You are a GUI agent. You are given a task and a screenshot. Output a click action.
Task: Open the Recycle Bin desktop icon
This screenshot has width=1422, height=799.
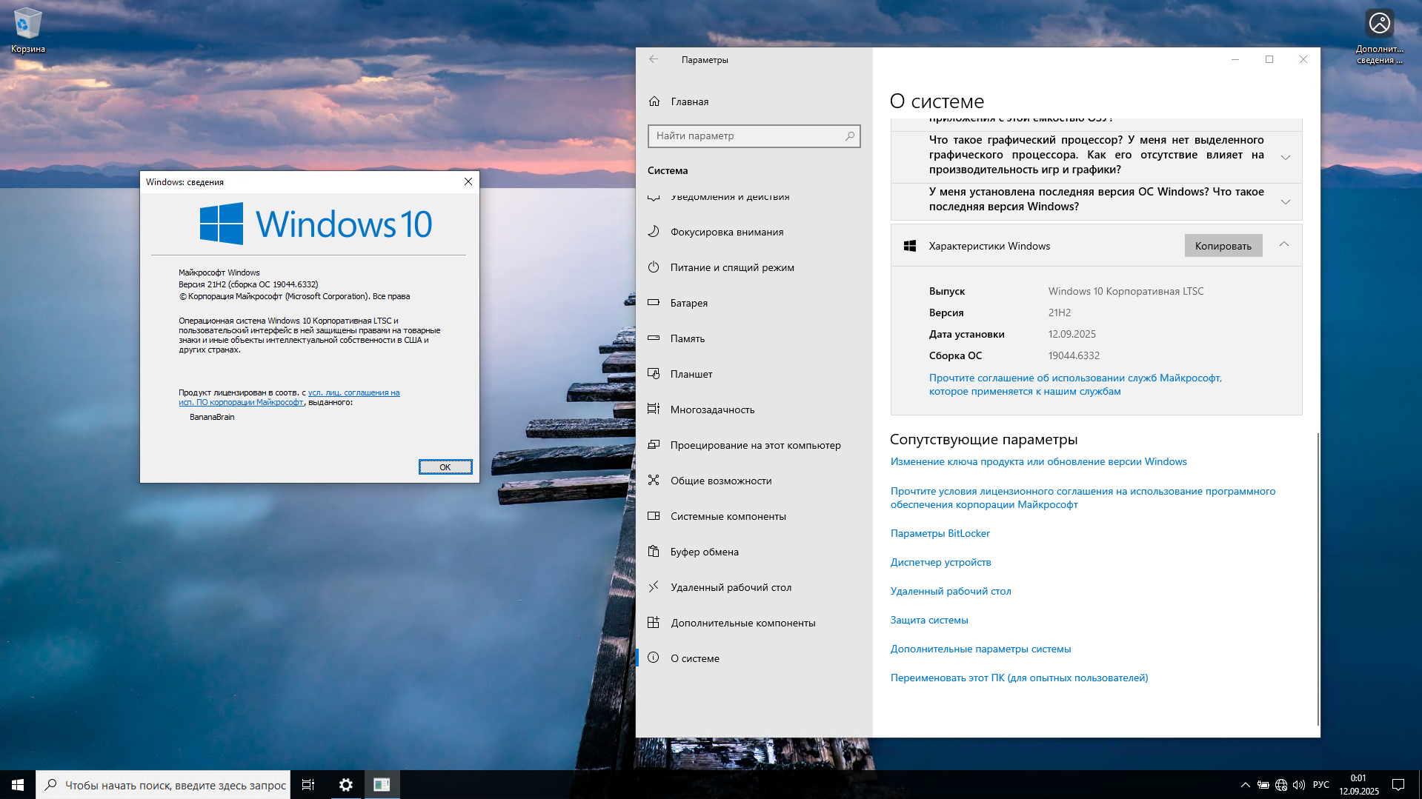pos(27,30)
